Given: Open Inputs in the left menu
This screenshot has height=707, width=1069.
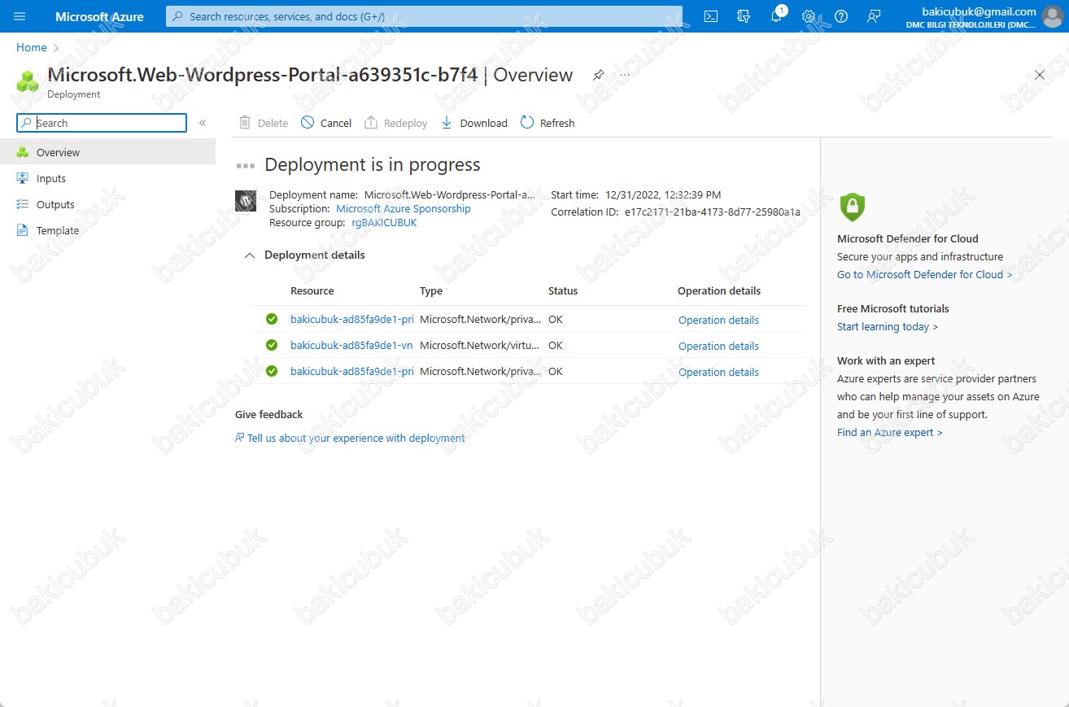Looking at the screenshot, I should point(107,178).
